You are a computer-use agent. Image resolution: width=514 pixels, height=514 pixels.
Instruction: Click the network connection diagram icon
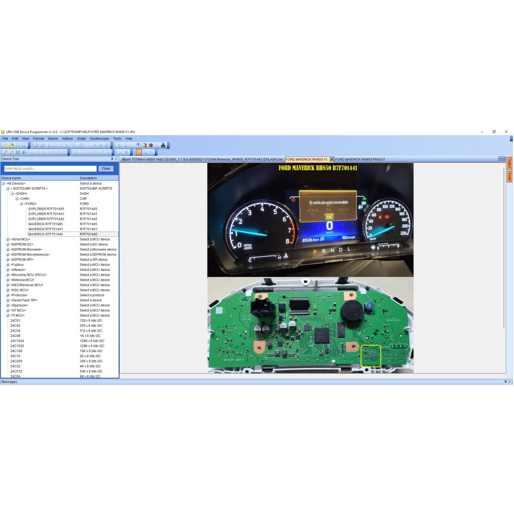tap(163, 145)
